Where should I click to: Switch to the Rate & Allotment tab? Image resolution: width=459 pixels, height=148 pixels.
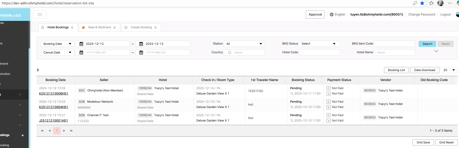click(x=99, y=27)
